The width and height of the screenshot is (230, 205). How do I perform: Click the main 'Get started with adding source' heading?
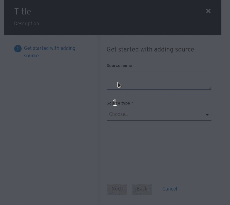click(150, 49)
